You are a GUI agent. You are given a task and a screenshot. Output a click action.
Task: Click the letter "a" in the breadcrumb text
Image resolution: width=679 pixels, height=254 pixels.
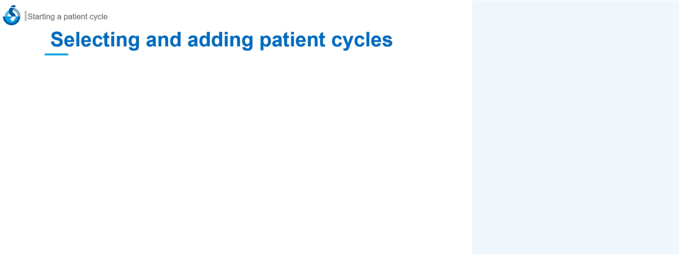click(x=59, y=17)
